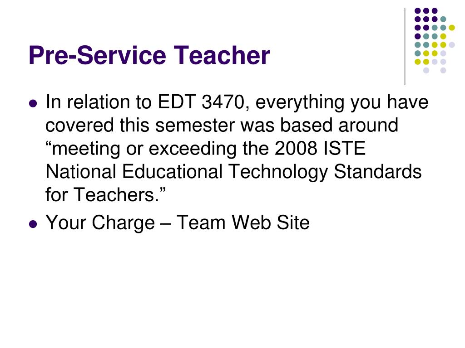The width and height of the screenshot is (465, 348).
Task: Click 'National Educational Technology Standards' line
Action: coord(233,172)
